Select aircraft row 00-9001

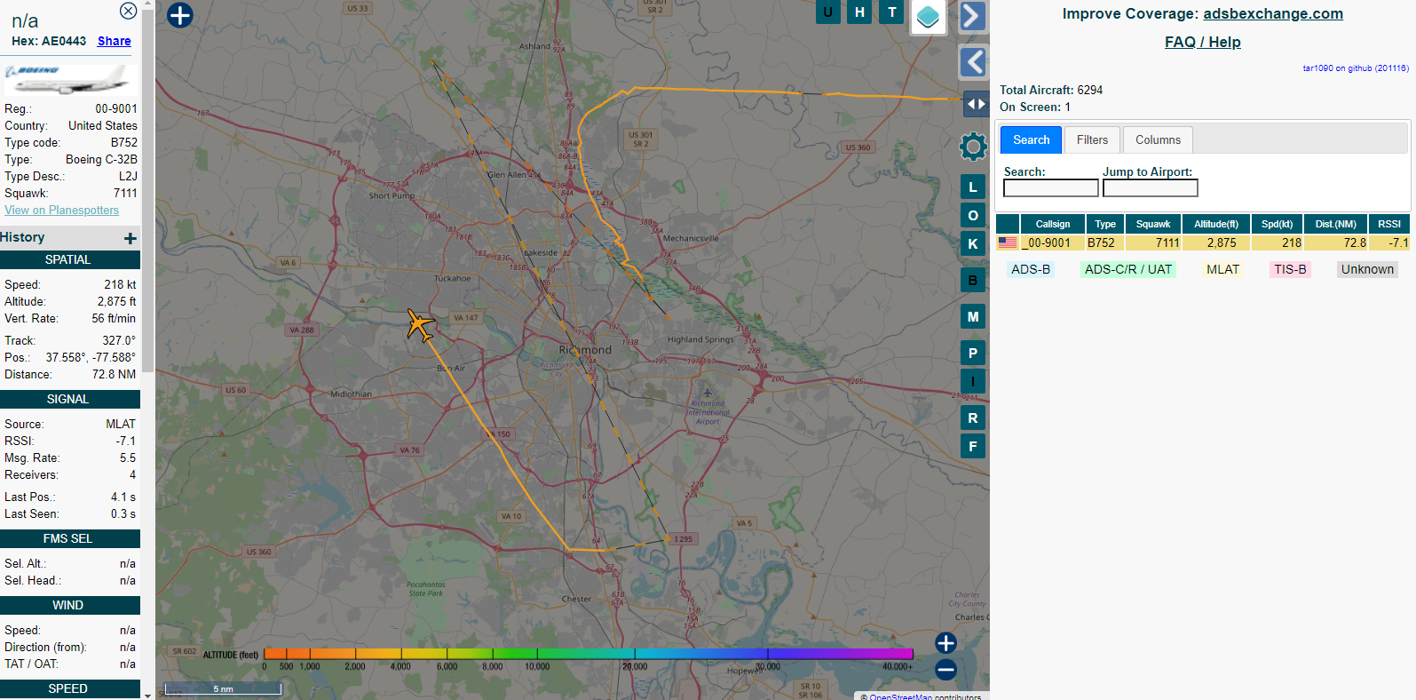(x=1203, y=243)
